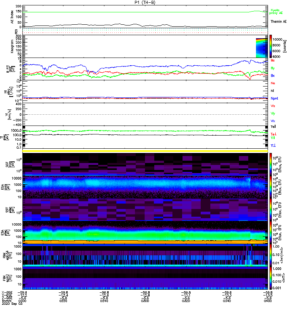Click the "<|nT|>" color bar unit label
The height and width of the screenshot is (309, 290).
pos(284,278)
